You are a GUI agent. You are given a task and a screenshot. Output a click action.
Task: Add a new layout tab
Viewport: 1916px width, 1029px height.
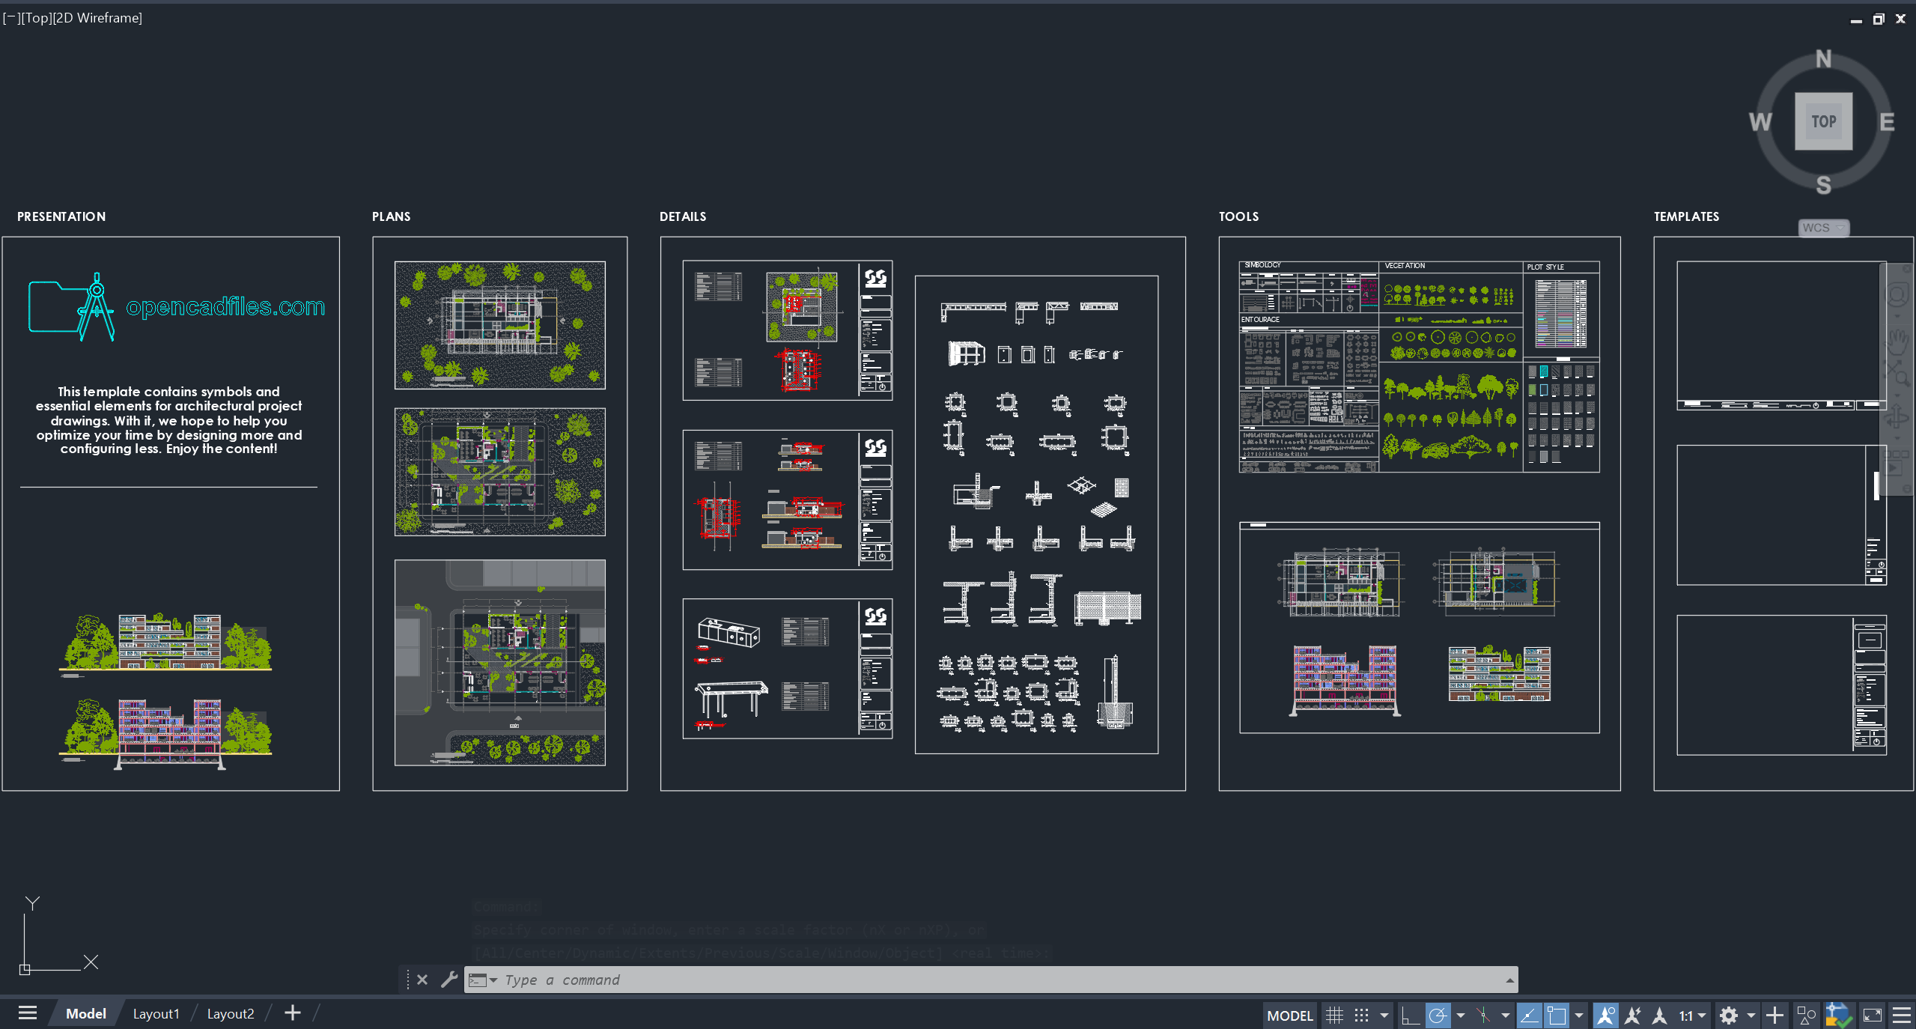pos(293,1013)
